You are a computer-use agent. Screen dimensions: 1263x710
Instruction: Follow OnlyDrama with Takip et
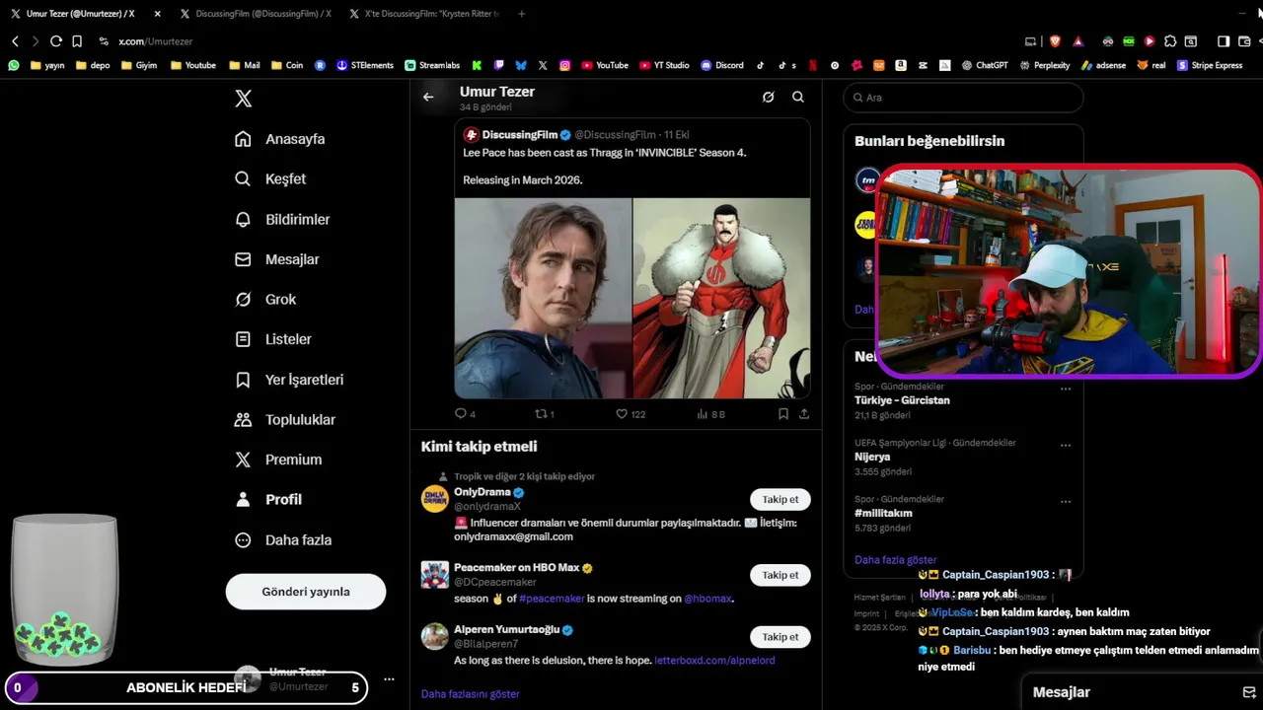[x=780, y=499]
